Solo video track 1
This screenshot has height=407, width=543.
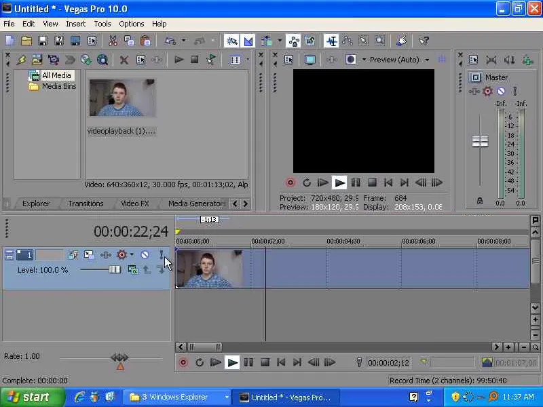coord(161,255)
